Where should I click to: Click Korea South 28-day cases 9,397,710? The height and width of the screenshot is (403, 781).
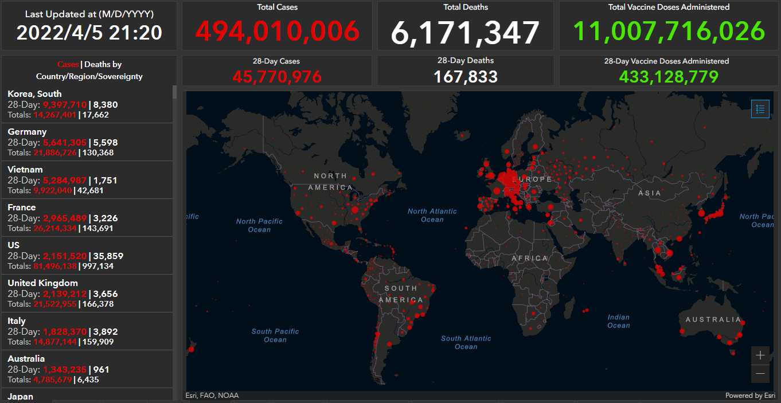(x=65, y=105)
